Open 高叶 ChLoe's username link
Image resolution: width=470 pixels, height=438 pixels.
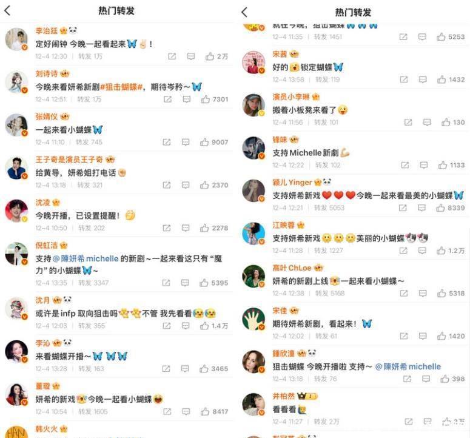292,268
